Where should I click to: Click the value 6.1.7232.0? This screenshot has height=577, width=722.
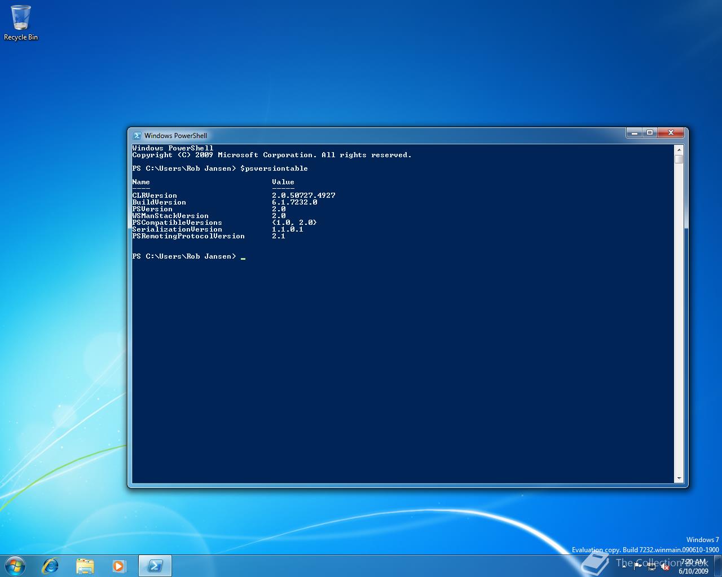pos(294,202)
